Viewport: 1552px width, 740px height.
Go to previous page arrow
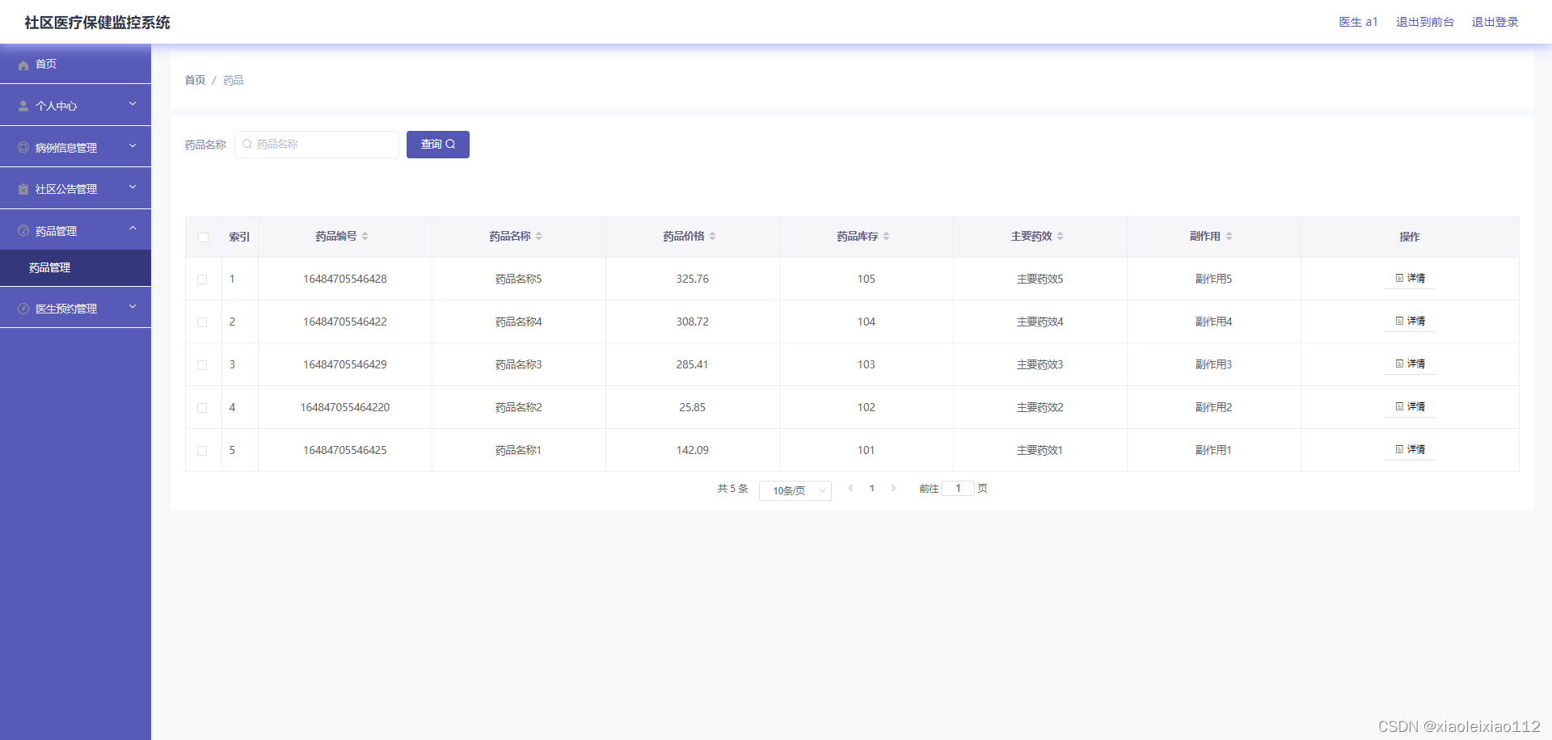(851, 488)
